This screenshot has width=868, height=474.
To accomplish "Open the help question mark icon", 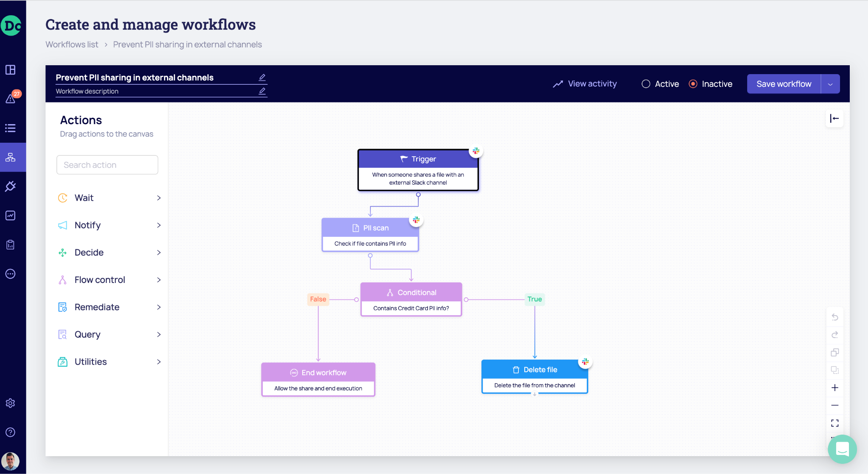I will [x=11, y=432].
